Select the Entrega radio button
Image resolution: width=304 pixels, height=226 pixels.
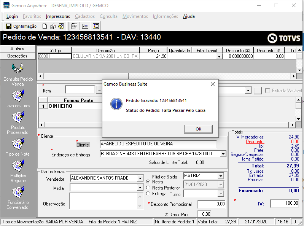pos(148,193)
